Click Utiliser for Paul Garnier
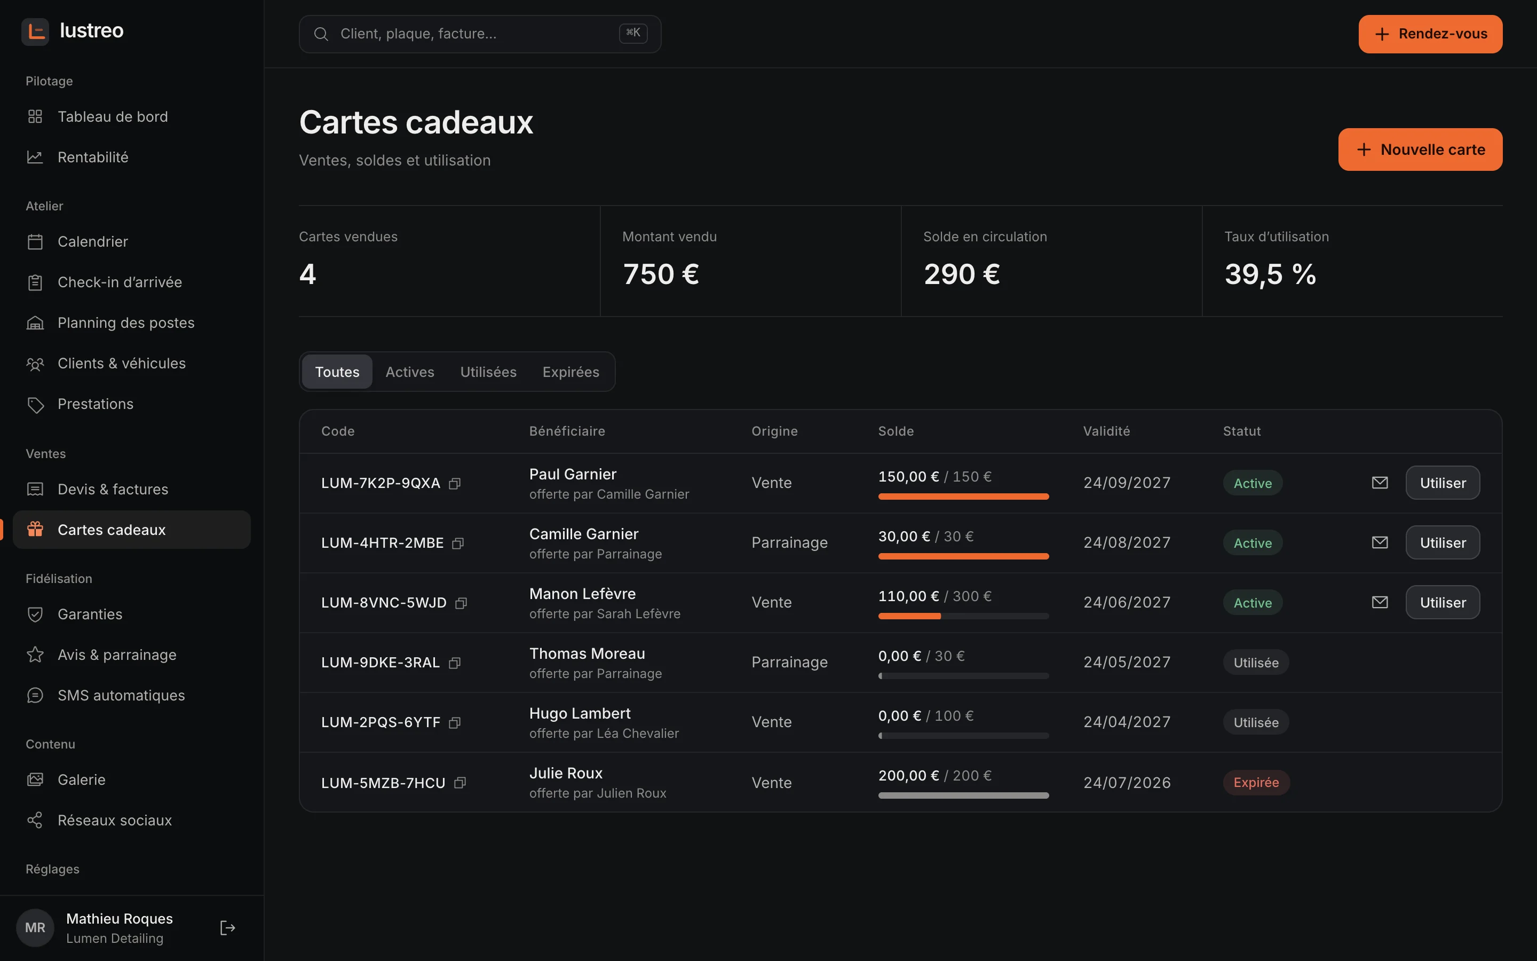1537x961 pixels. [1443, 483]
